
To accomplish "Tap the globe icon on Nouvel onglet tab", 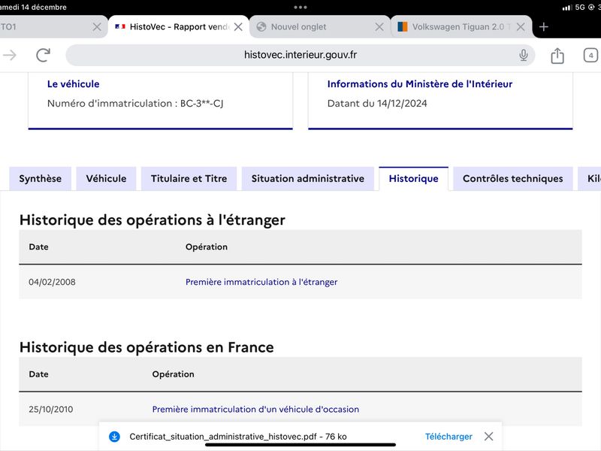I will [261, 26].
